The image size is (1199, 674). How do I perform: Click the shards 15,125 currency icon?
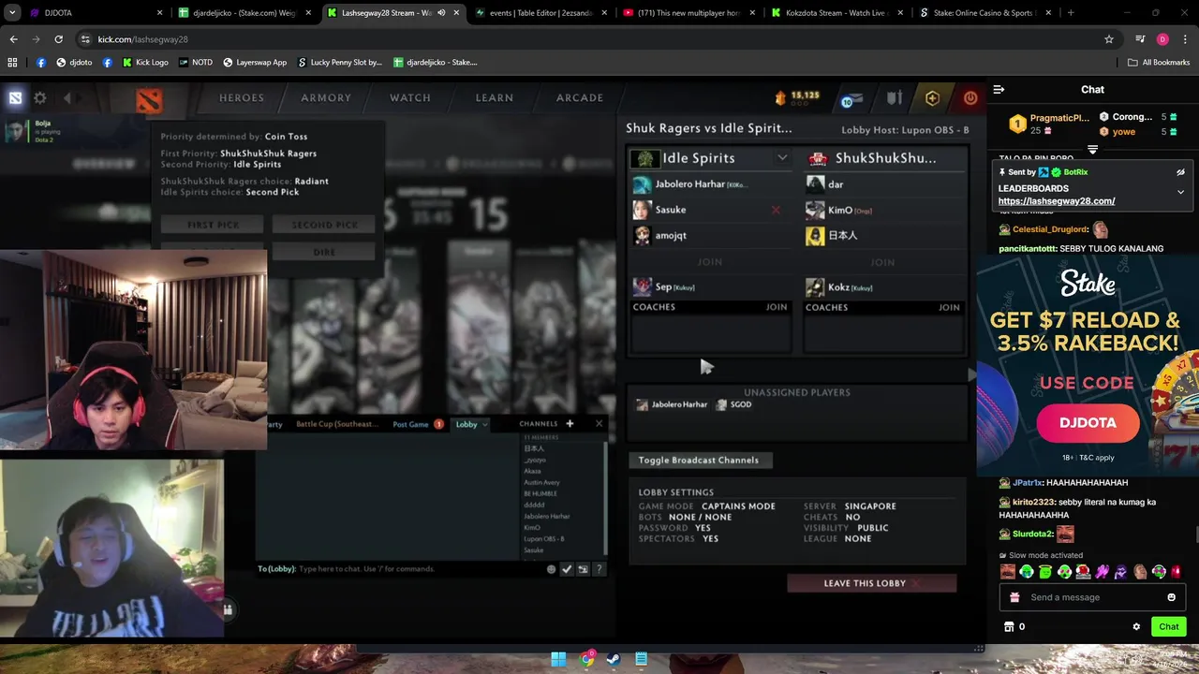[x=780, y=96]
